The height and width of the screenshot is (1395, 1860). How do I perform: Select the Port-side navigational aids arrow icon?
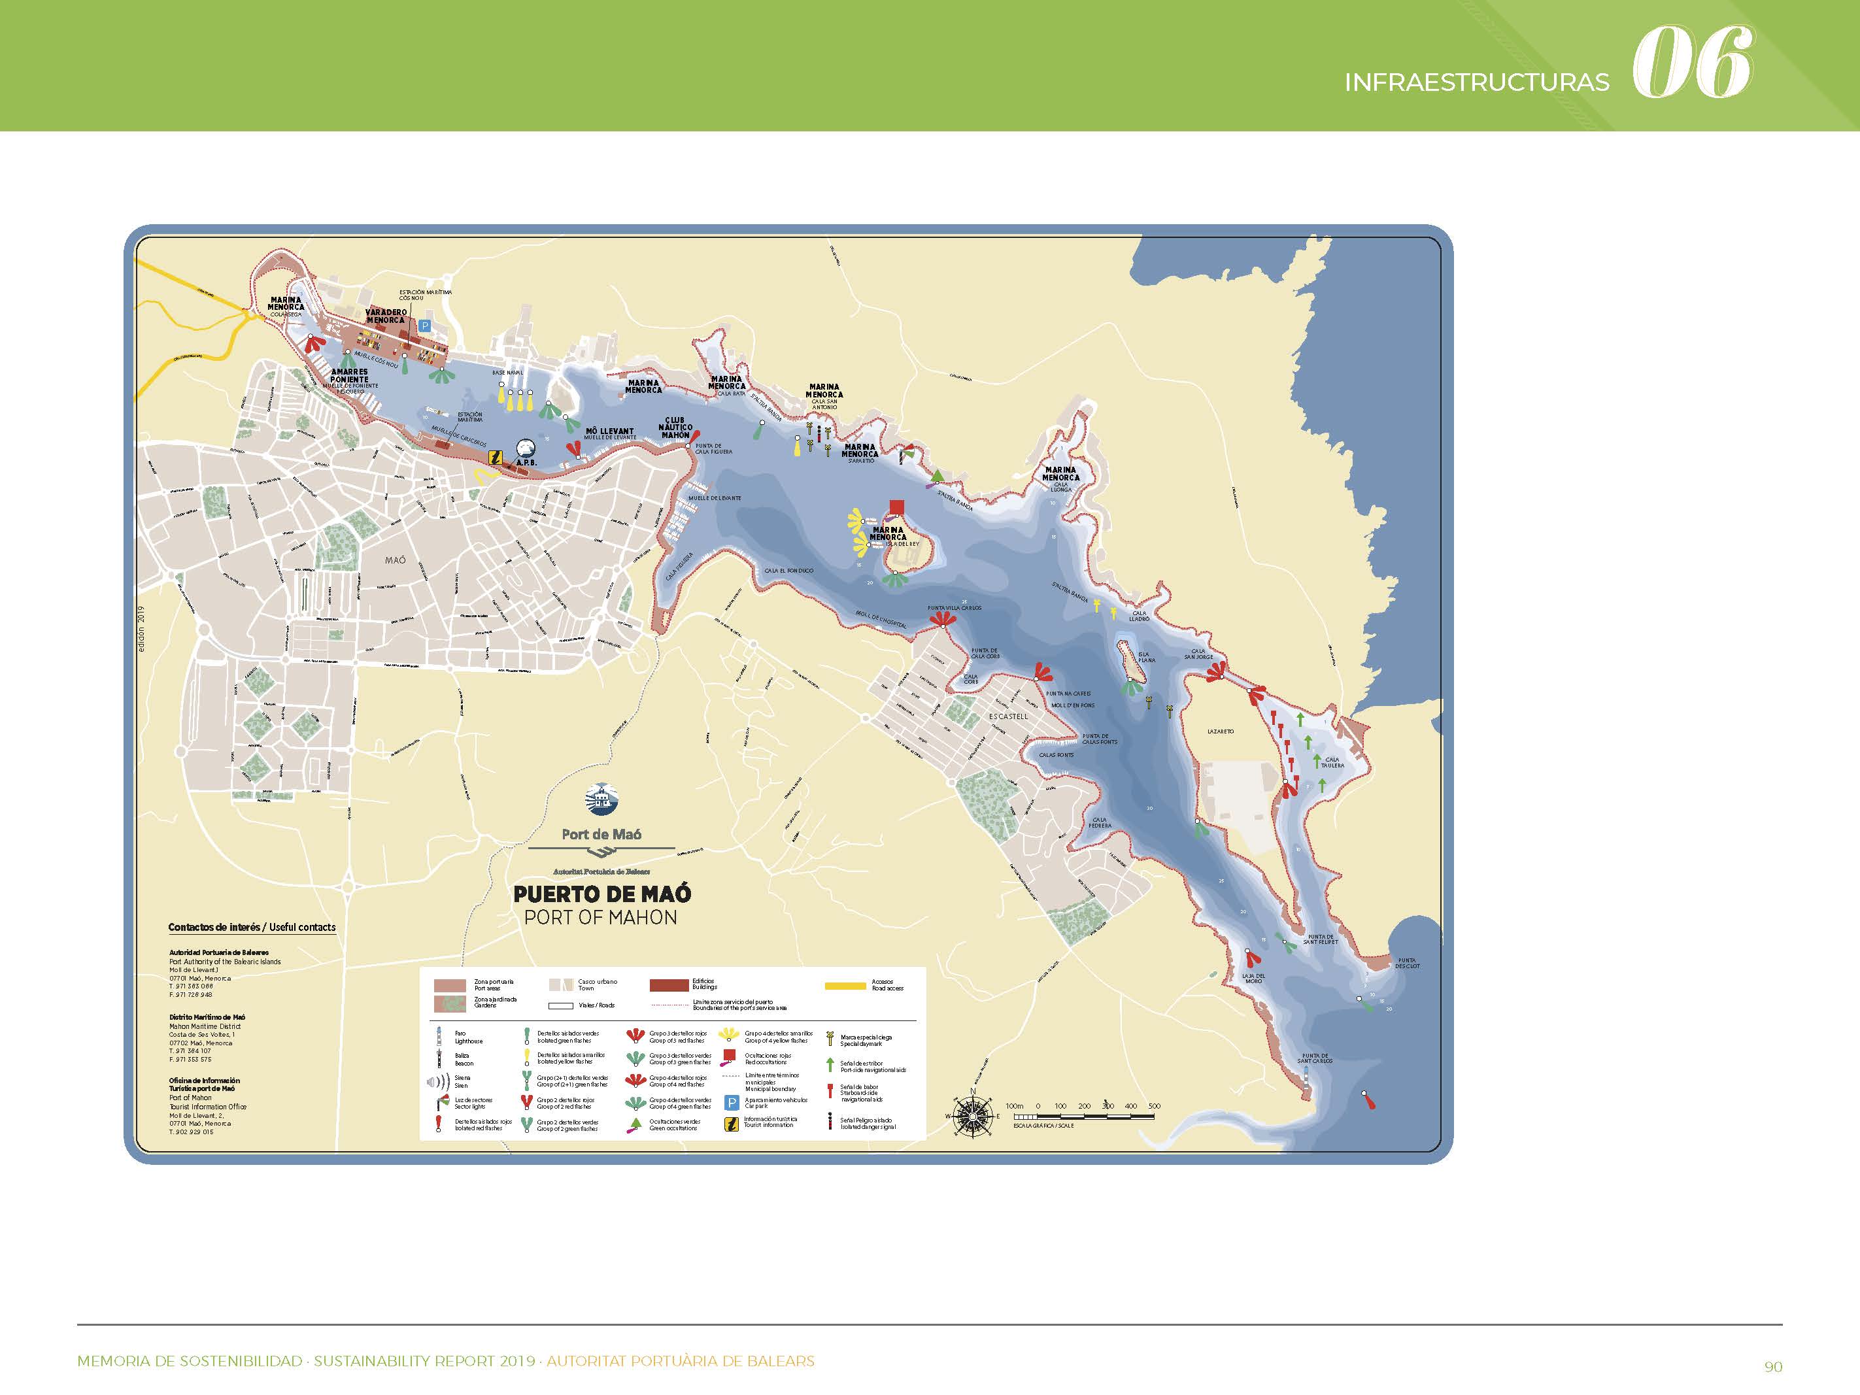pyautogui.click(x=831, y=1066)
